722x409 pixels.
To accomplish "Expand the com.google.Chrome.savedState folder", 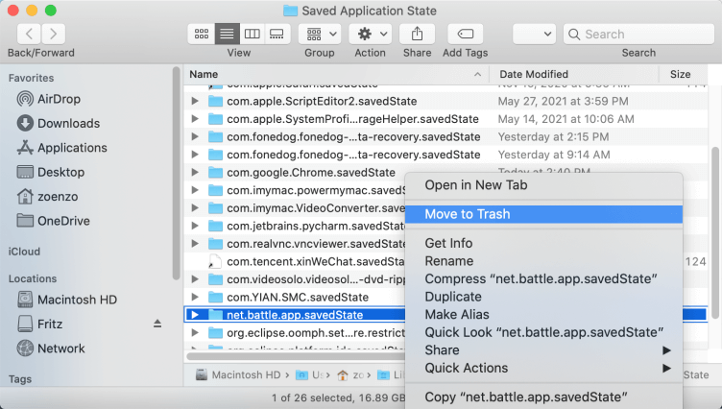I will tap(195, 173).
